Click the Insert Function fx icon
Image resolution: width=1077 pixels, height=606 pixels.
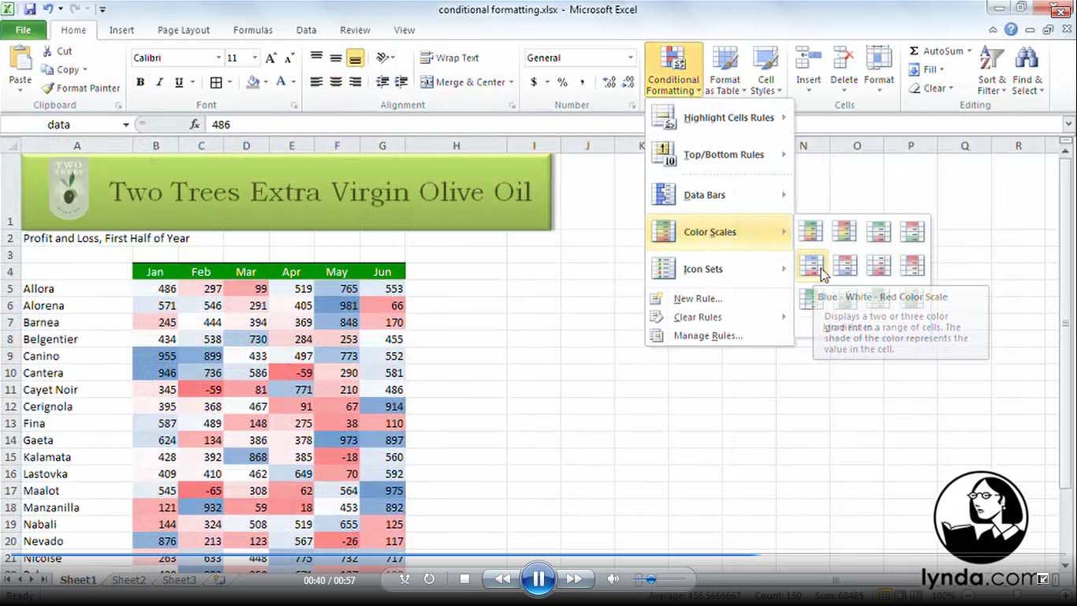[x=195, y=125]
